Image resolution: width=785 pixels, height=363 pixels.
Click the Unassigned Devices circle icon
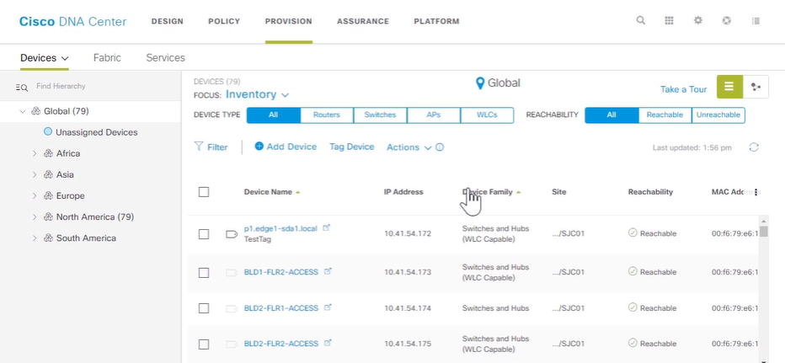47,131
